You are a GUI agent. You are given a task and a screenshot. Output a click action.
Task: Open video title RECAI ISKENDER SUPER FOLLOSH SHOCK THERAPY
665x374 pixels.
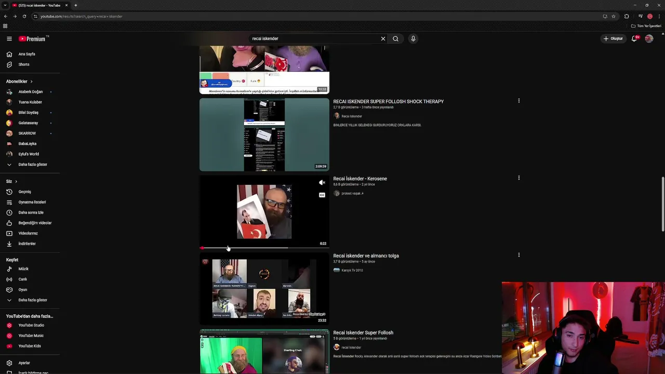389,102
